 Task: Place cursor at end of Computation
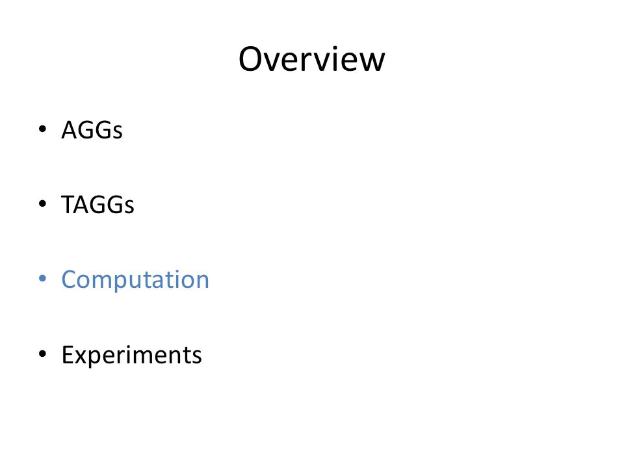[x=209, y=279]
